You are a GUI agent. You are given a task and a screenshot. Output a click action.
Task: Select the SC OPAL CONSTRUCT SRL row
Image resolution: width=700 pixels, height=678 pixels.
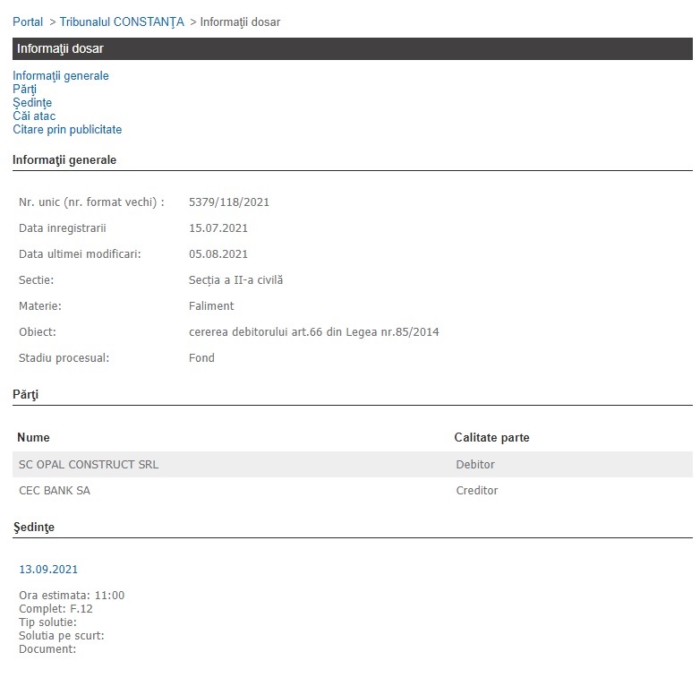(353, 465)
